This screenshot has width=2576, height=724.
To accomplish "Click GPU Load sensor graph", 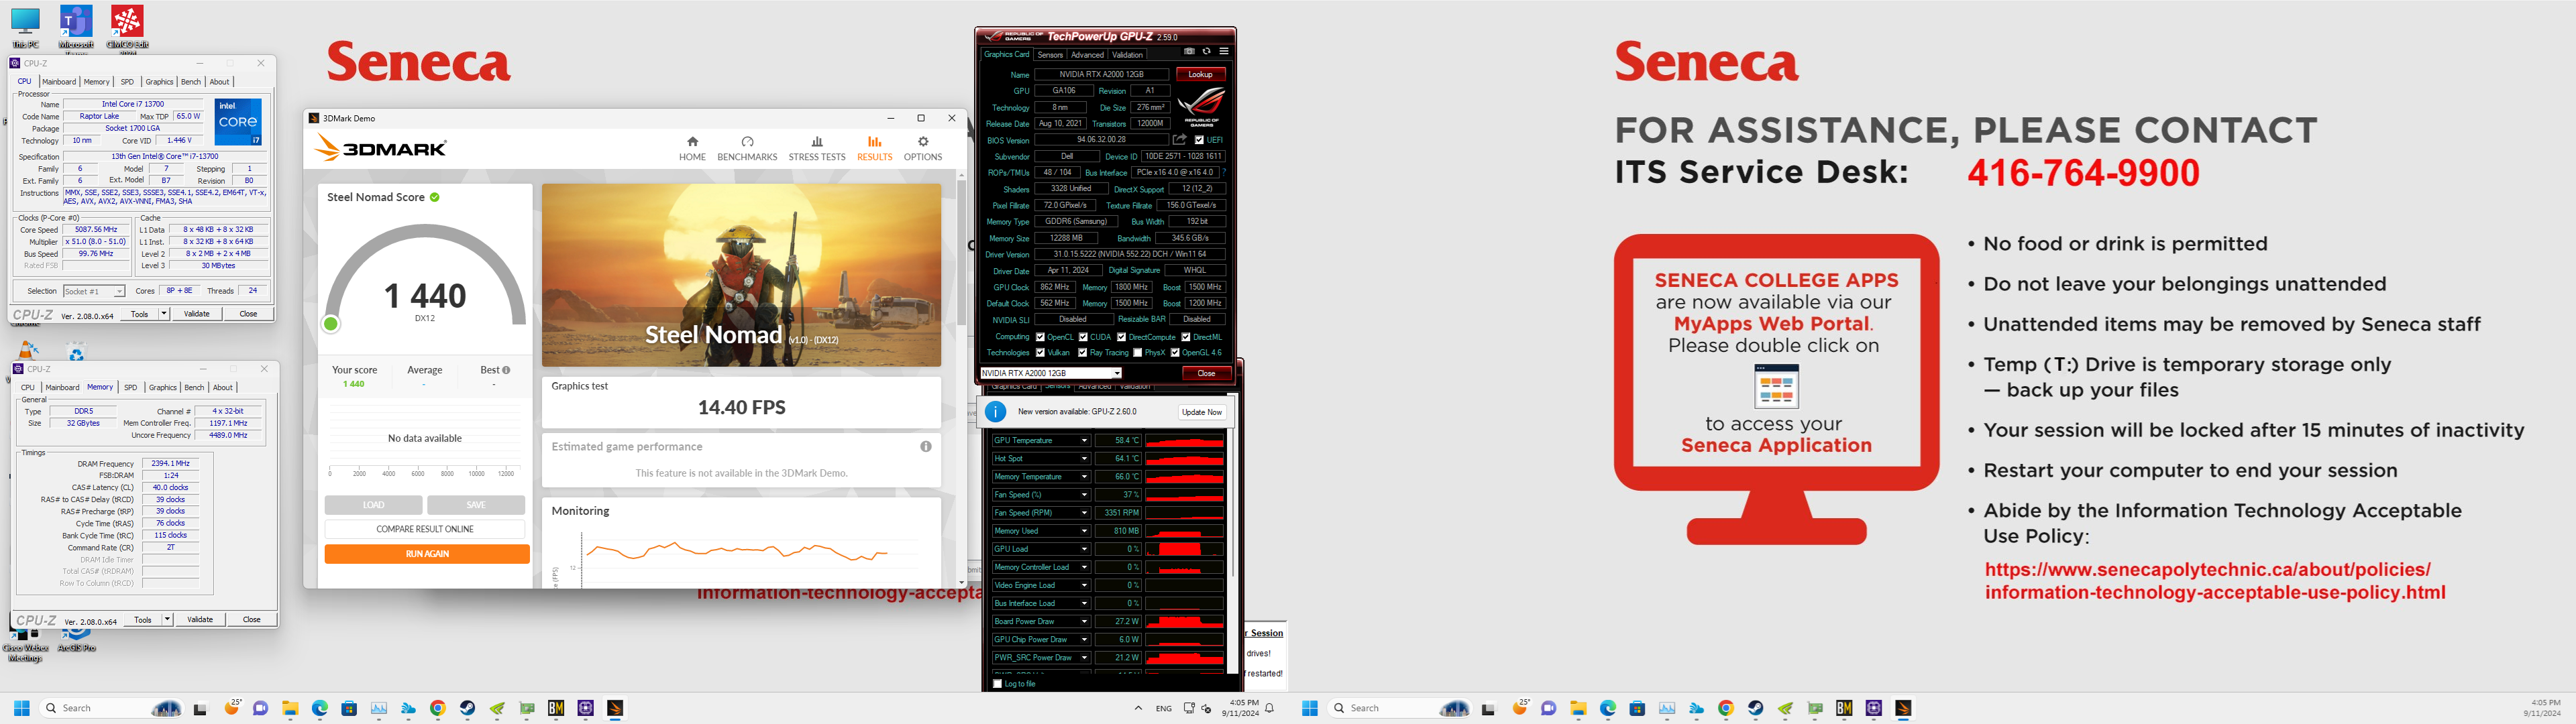I will [1184, 549].
